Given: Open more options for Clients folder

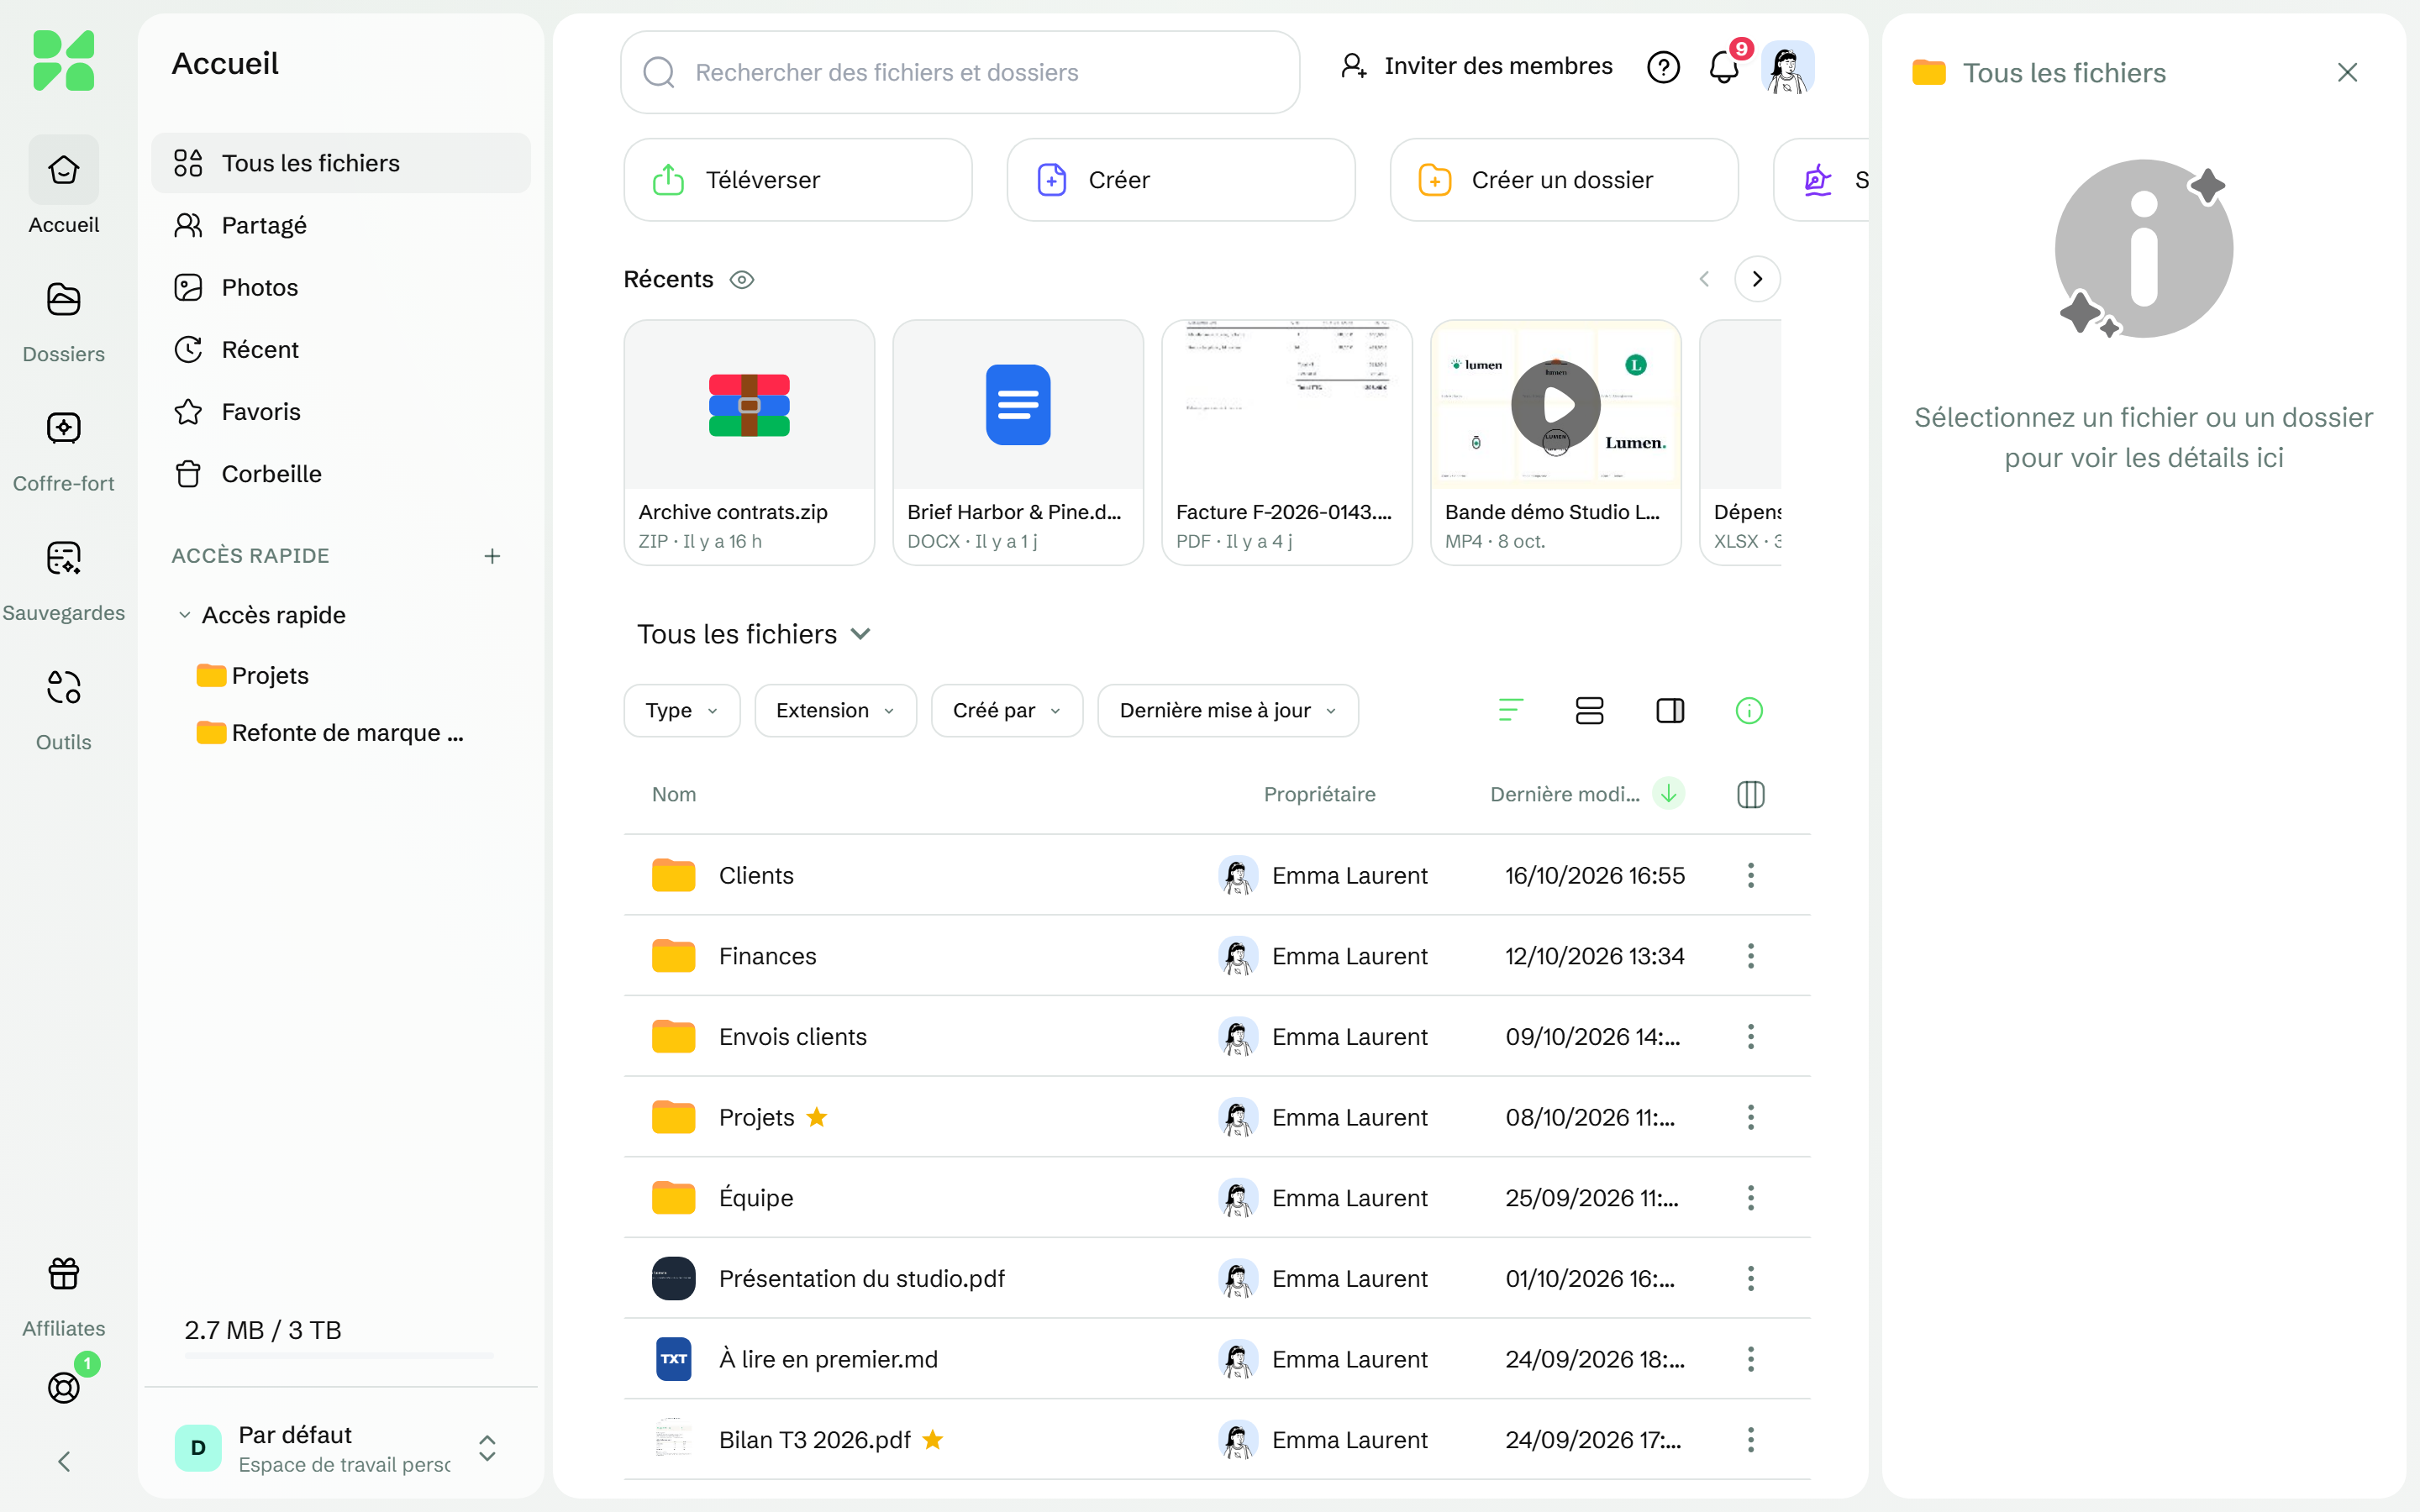Looking at the screenshot, I should coord(1750,876).
